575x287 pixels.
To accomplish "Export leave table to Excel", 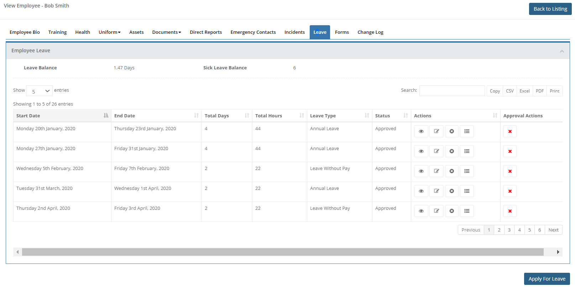I will pyautogui.click(x=524, y=91).
